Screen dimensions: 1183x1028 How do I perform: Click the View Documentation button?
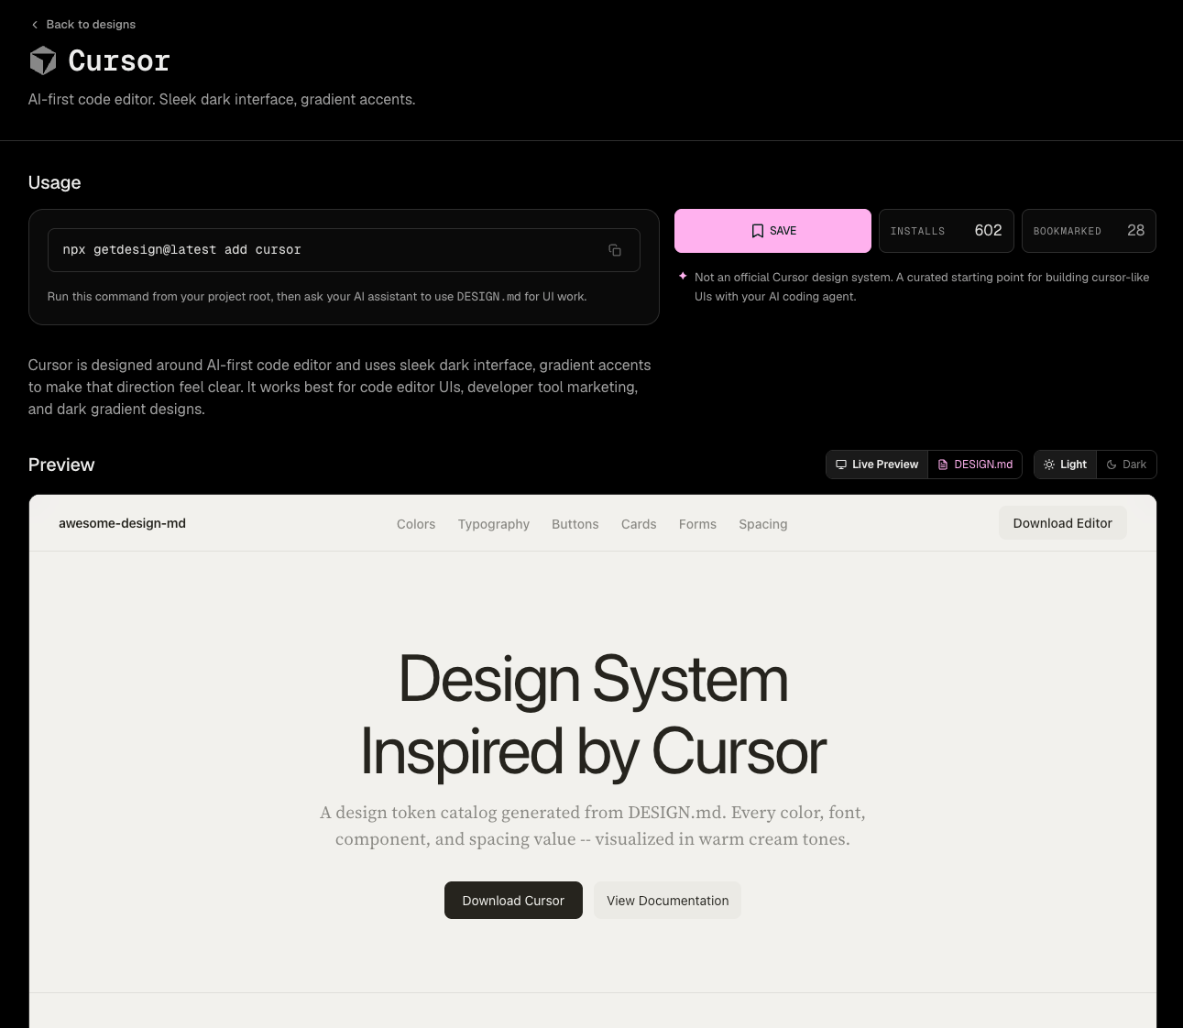click(x=668, y=901)
